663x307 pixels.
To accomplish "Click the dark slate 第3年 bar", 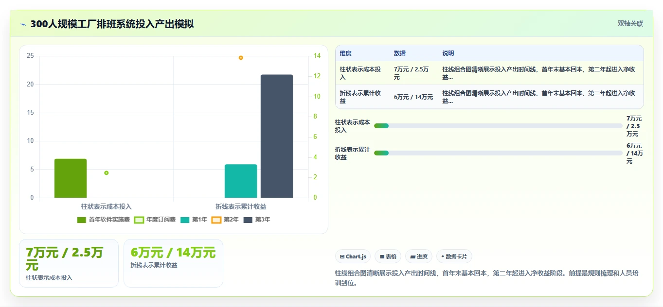I will pos(277,136).
